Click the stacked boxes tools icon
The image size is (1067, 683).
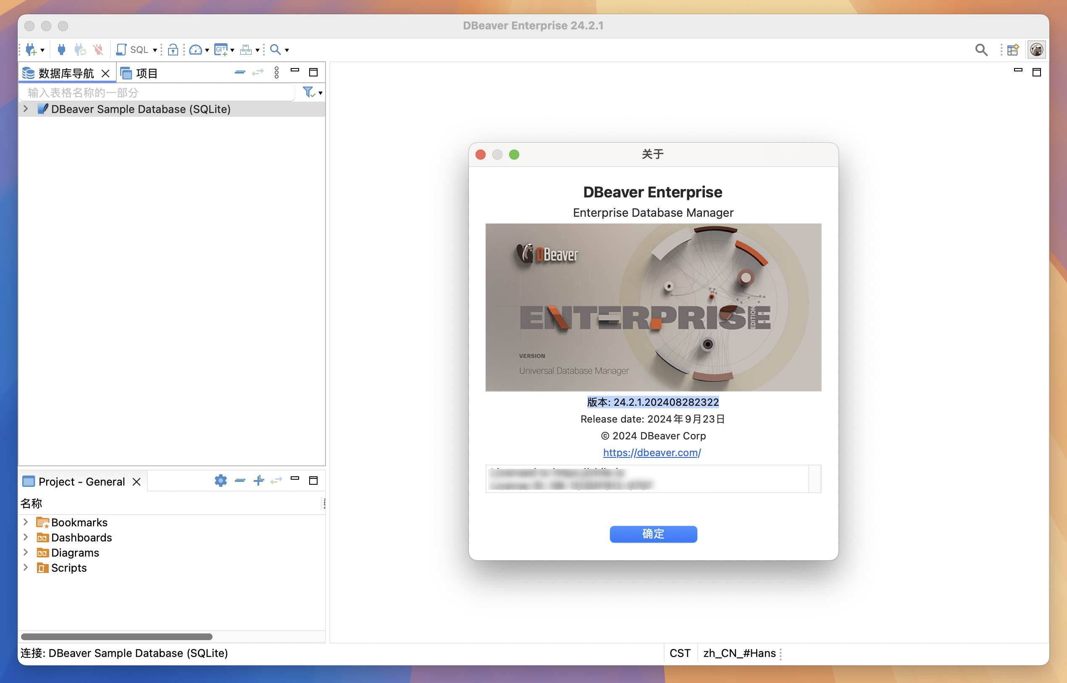[246, 50]
